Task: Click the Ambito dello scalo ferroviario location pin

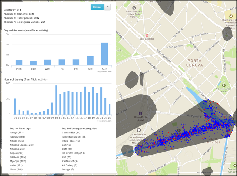Action: 138,131
